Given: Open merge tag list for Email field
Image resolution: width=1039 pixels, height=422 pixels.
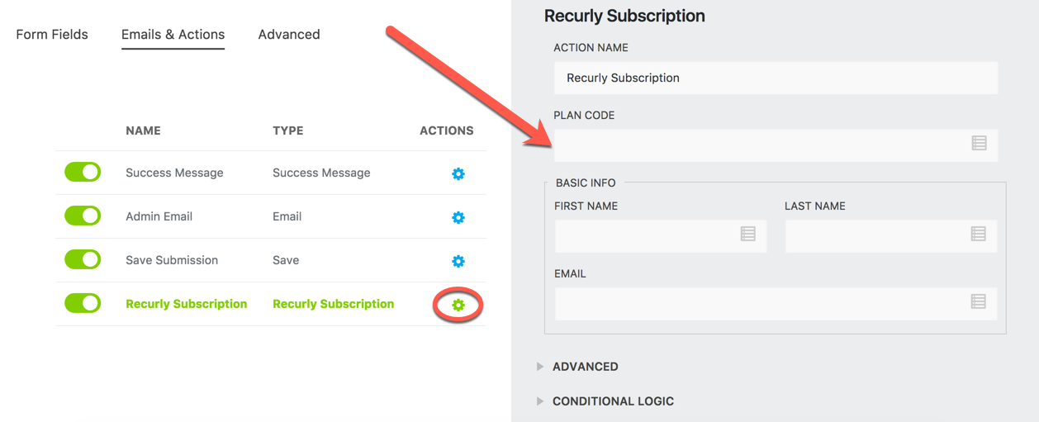Looking at the screenshot, I should (979, 302).
